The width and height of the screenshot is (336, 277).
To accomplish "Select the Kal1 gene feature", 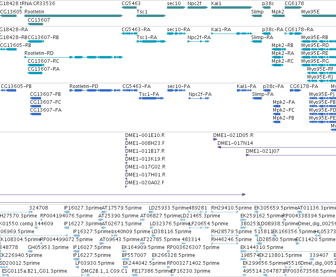I will [232, 7].
